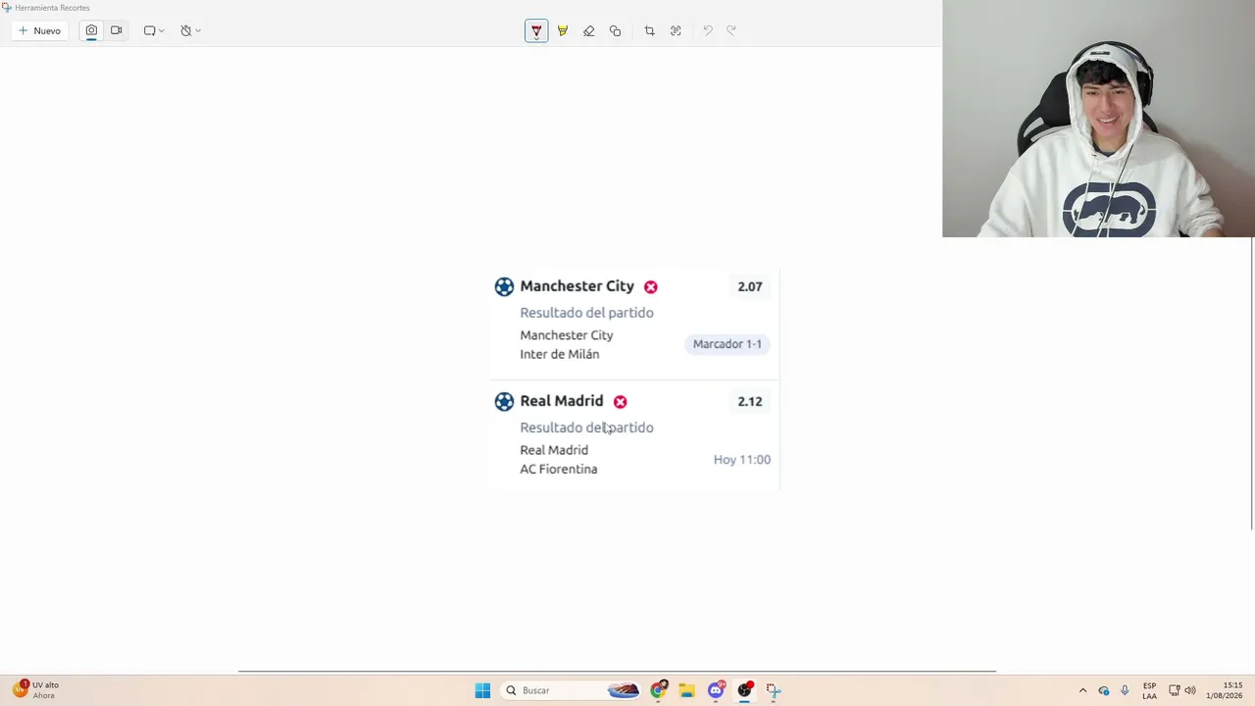Click the Marcador 1-1 score badge
This screenshot has height=706, width=1255.
[728, 344]
